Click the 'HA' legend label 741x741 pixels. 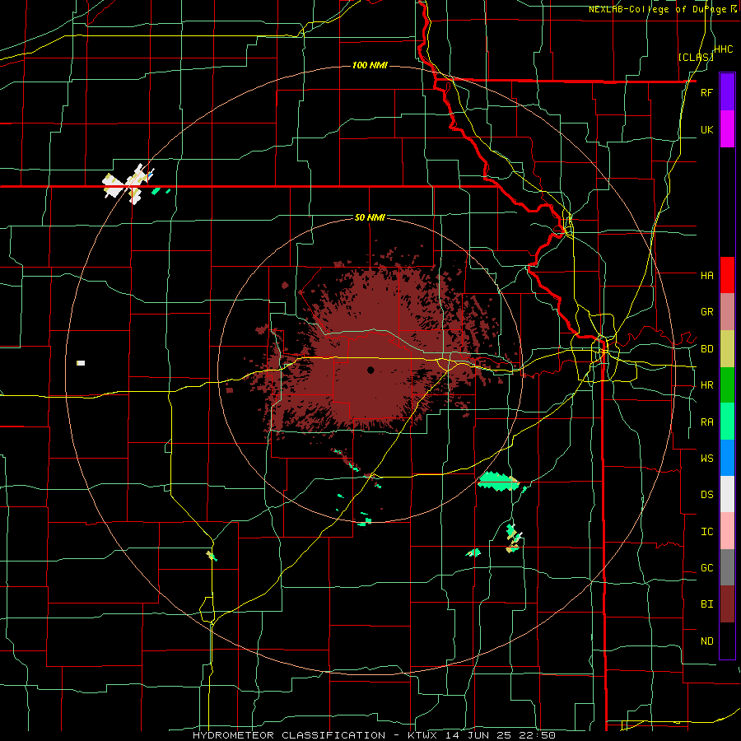point(706,275)
